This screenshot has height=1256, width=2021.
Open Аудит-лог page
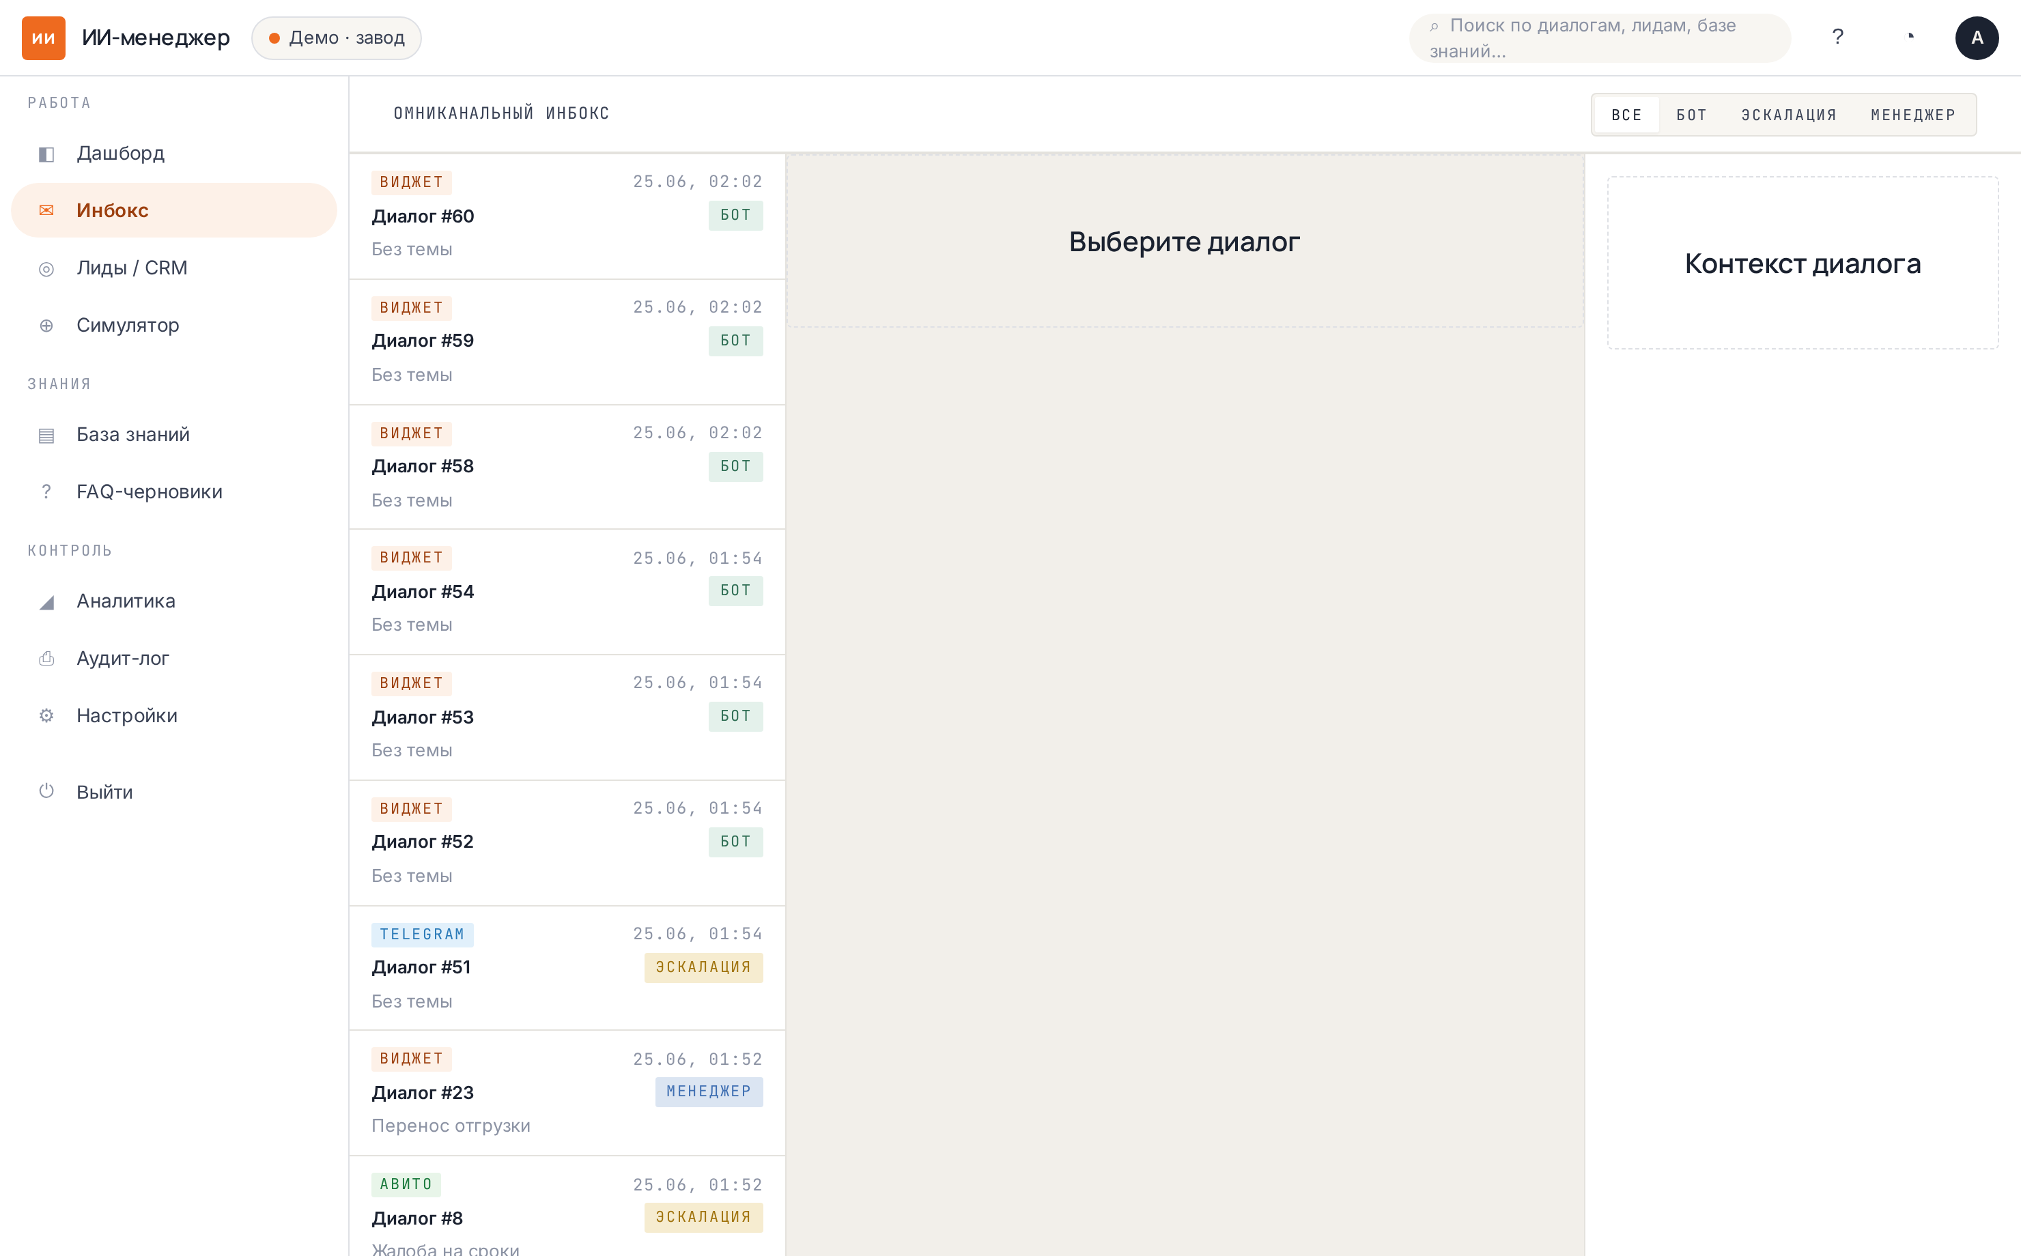173,659
